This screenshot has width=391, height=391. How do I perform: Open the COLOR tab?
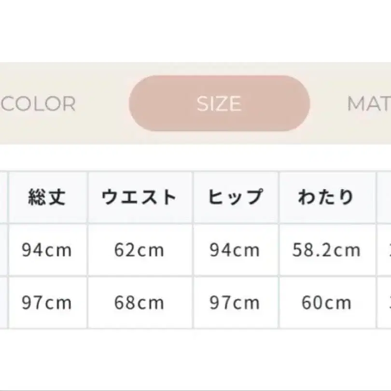click(x=38, y=104)
